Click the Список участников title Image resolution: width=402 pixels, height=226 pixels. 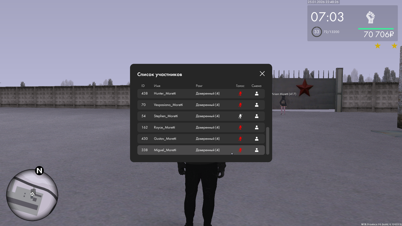tap(160, 74)
